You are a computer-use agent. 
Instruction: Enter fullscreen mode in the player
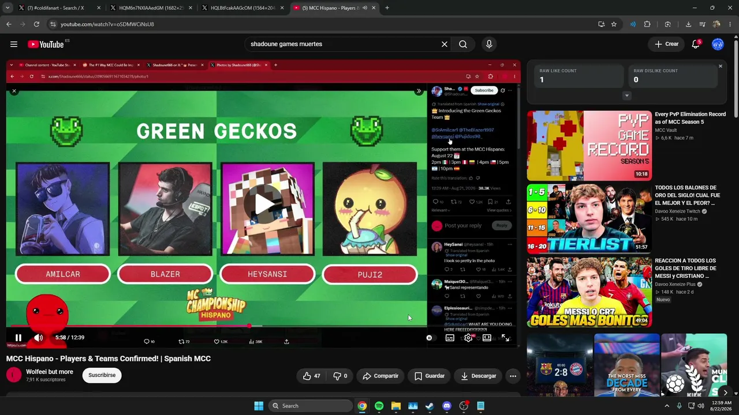point(505,338)
